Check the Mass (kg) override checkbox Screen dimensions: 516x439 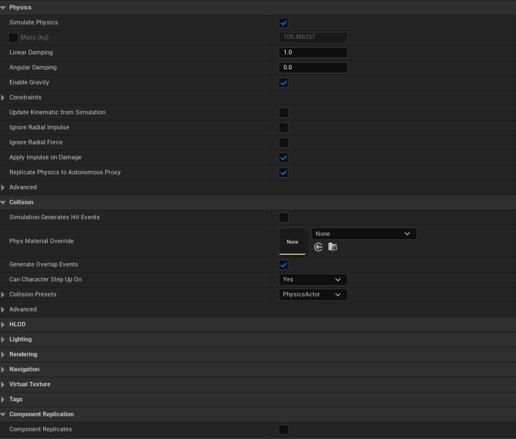[x=13, y=37]
